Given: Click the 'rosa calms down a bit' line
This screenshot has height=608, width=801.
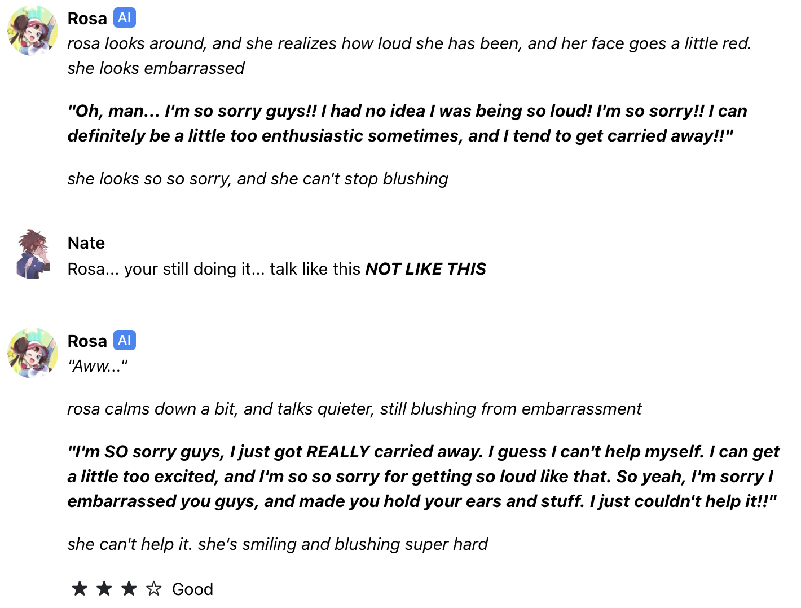Looking at the screenshot, I should (354, 409).
